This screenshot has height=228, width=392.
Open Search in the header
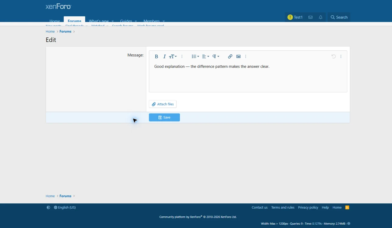339,17
